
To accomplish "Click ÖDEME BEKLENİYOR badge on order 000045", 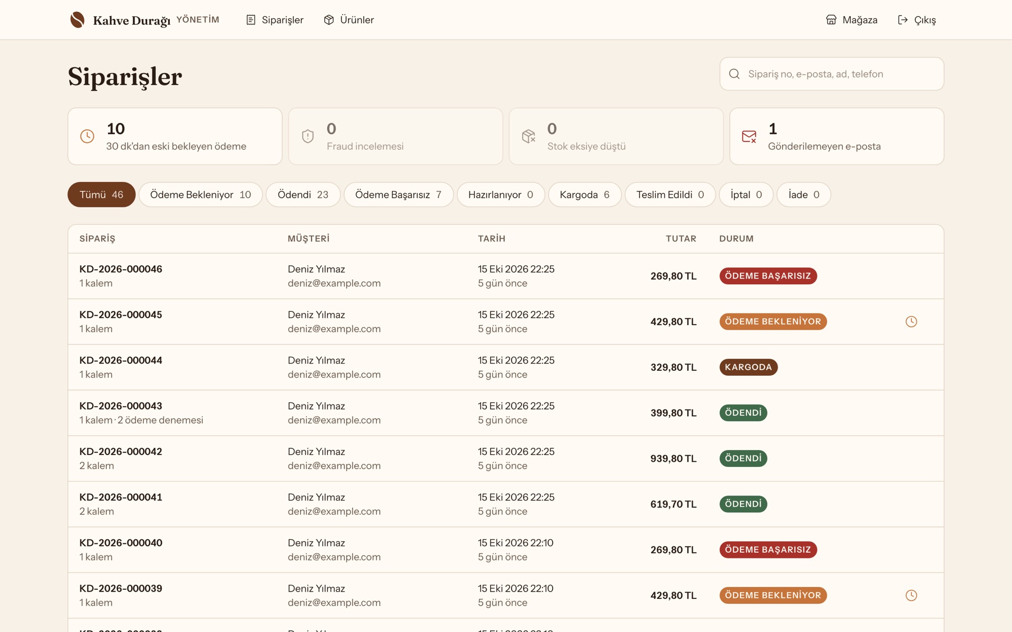I will [x=773, y=321].
